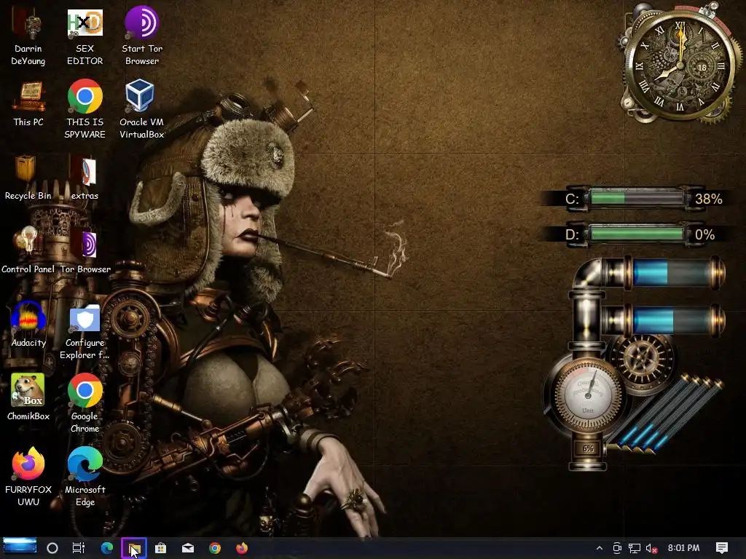Open the 8:01 PM clock flyout

pos(683,548)
